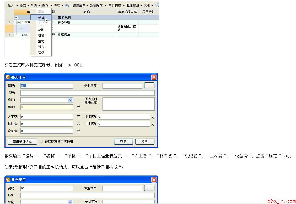The height and width of the screenshot is (204, 296).
Task: Click the 编辑子目组成 button
Action: click(x=22, y=141)
